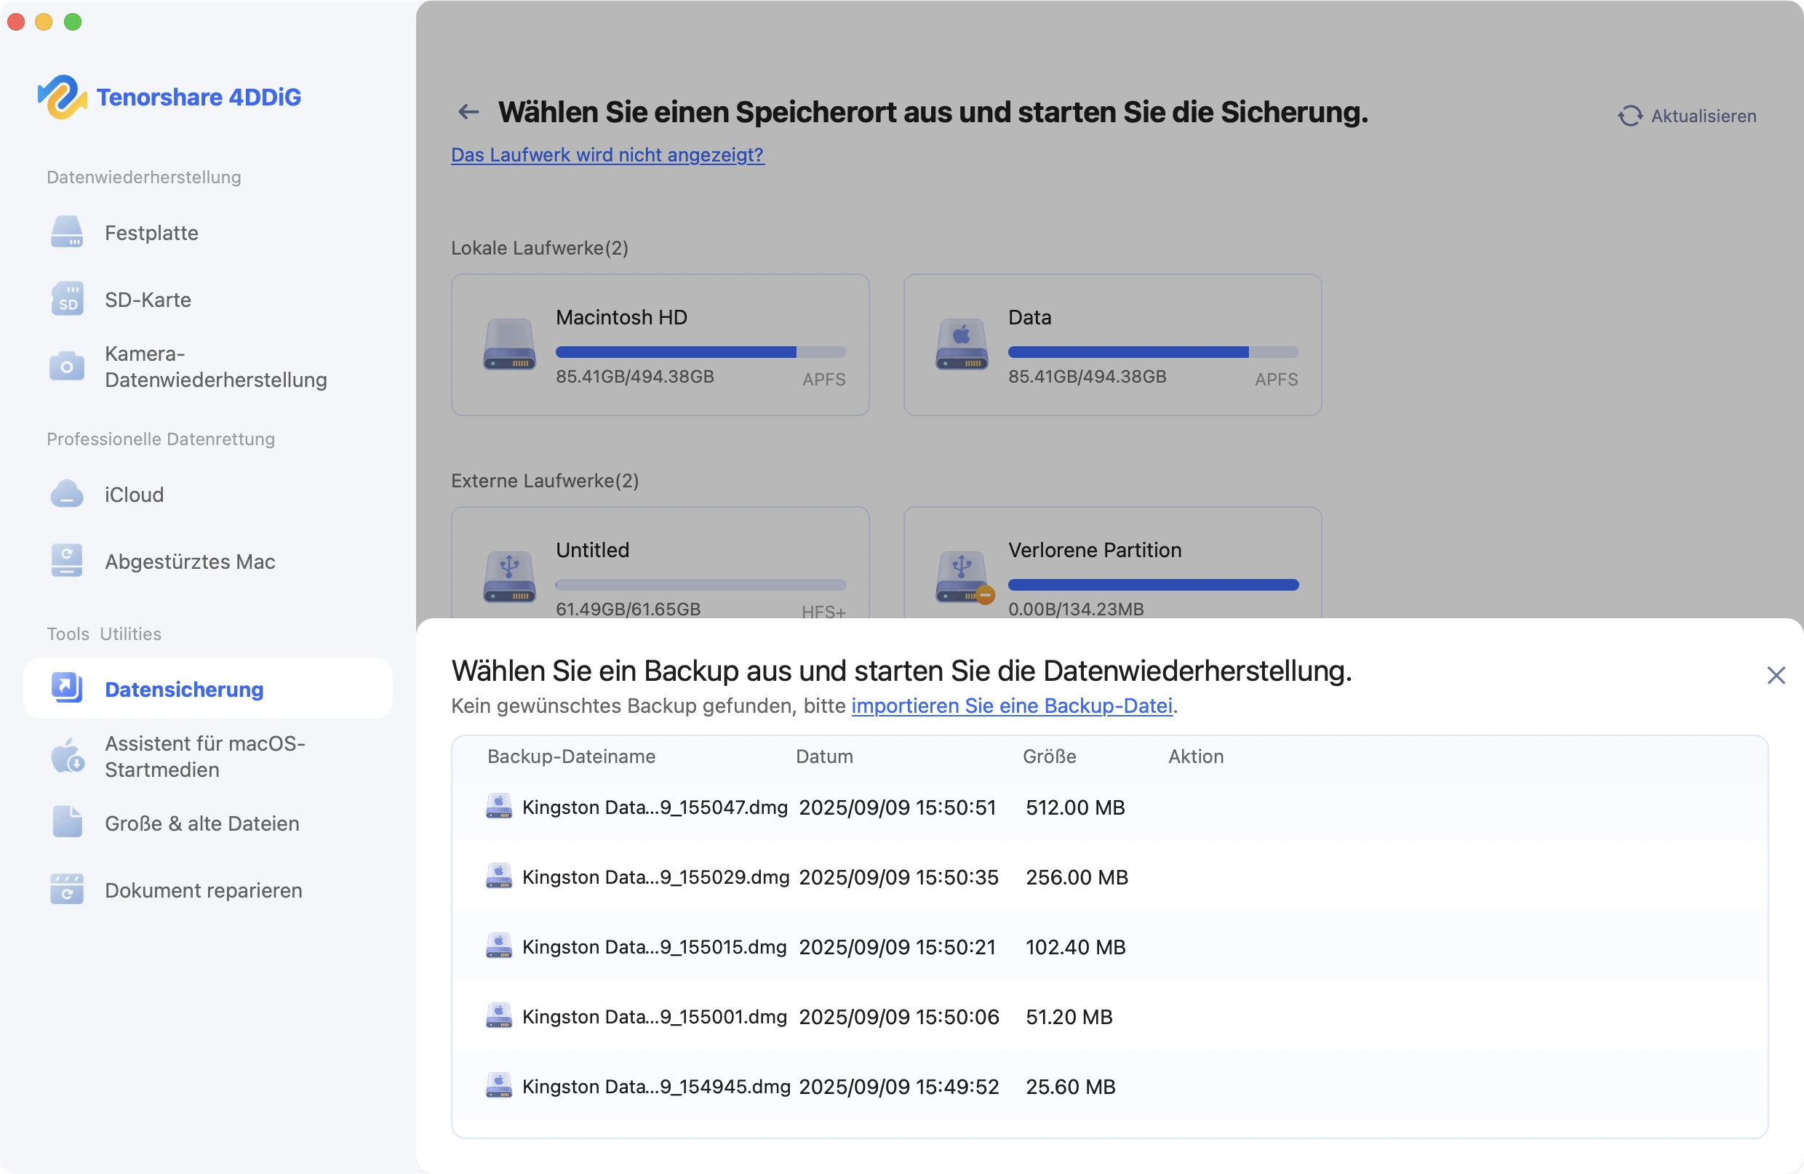
Task: Click the Data drive usage bar
Action: coord(1153,351)
